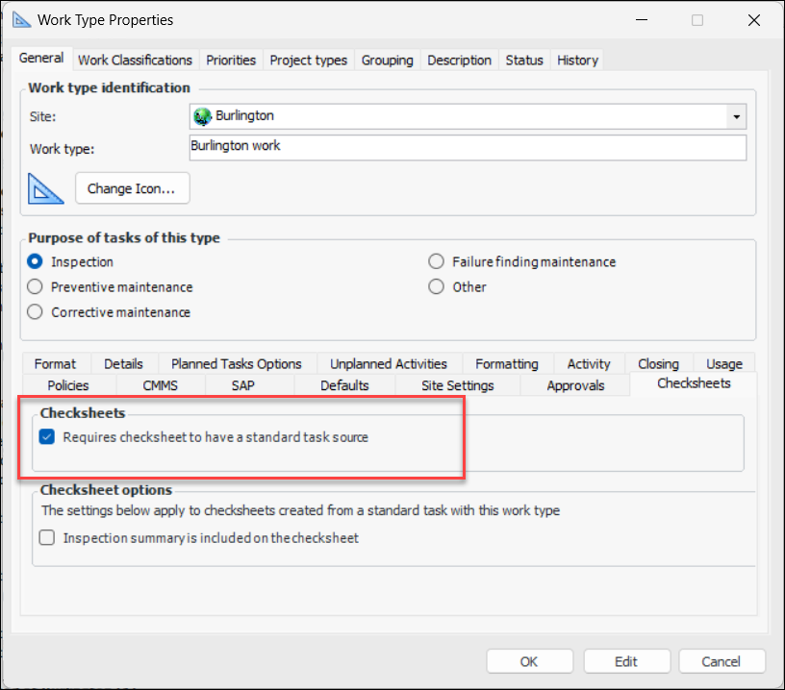
Task: Open the Planned Tasks Options tab
Action: 237,363
